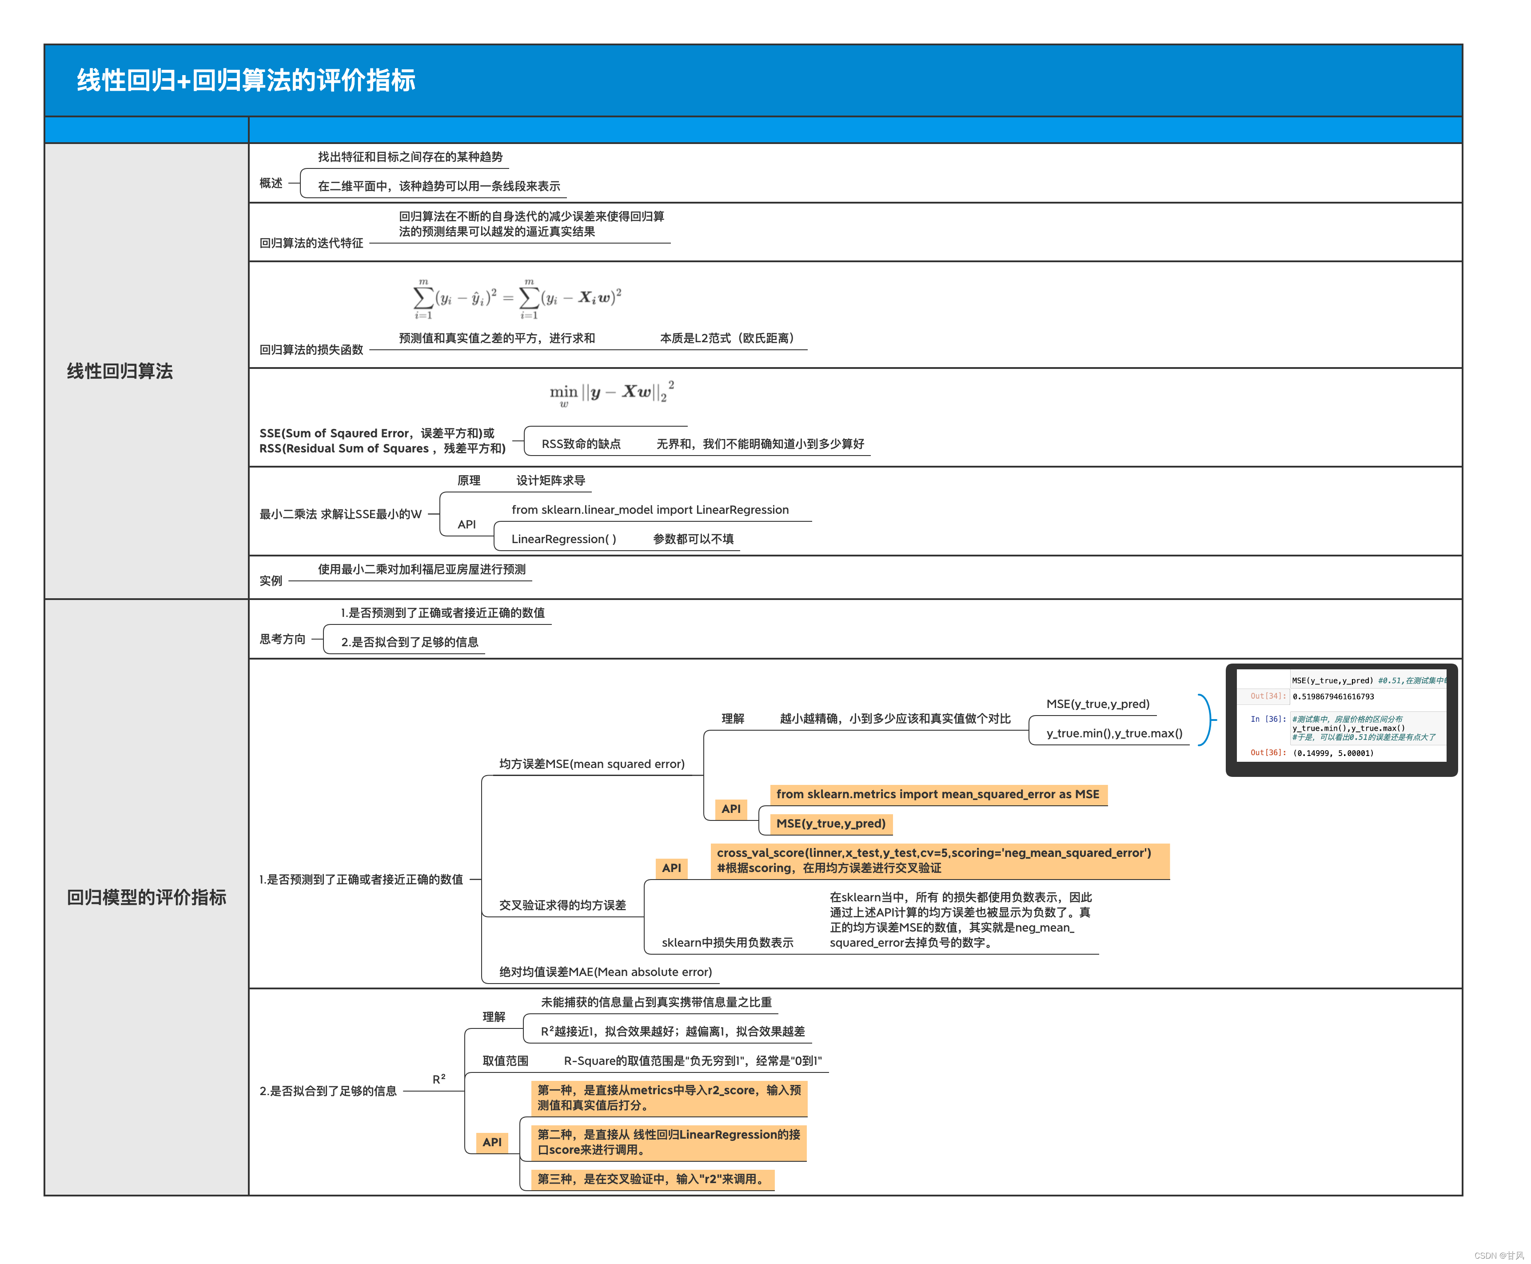
Task: Click 越小越精确，小到多少应该和真实值做个对比 text
Action: click(x=895, y=719)
